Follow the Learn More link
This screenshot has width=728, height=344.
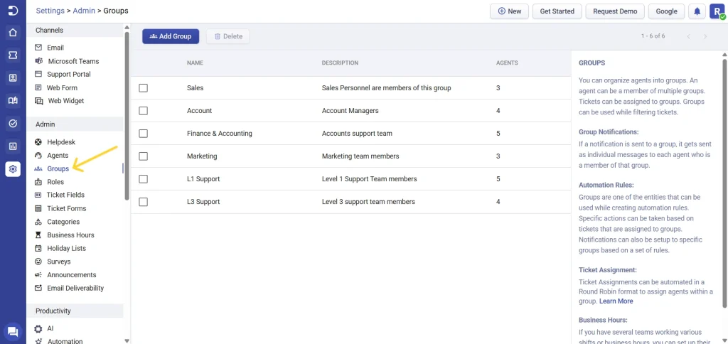tap(616, 301)
